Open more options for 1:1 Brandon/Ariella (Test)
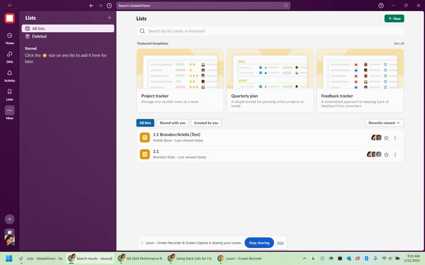Screen dimensions: 425x265 tap(395, 138)
